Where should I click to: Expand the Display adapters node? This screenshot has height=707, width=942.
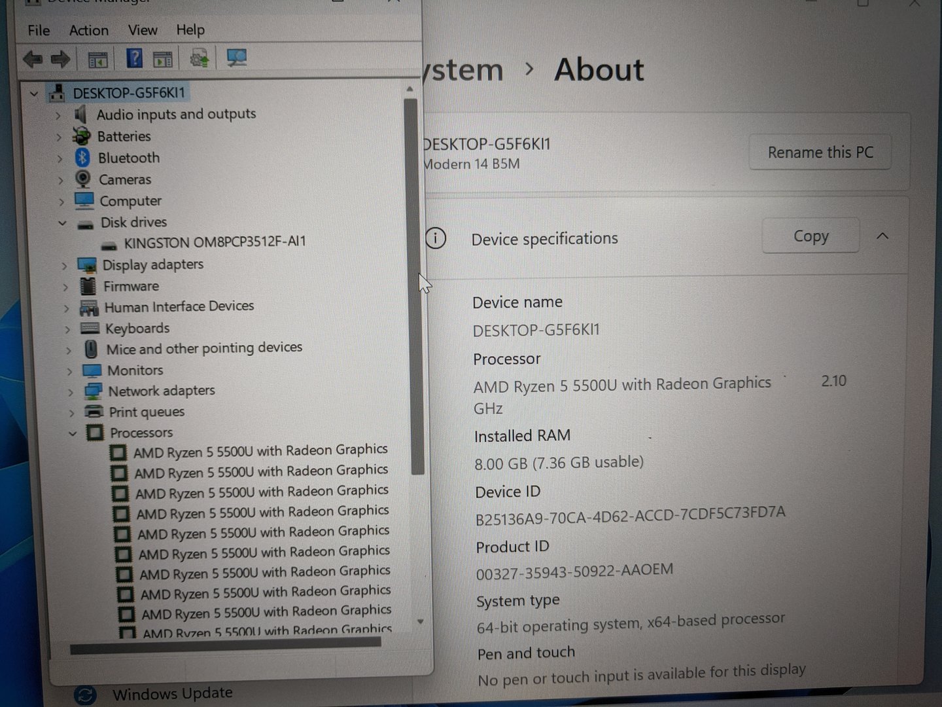64,266
